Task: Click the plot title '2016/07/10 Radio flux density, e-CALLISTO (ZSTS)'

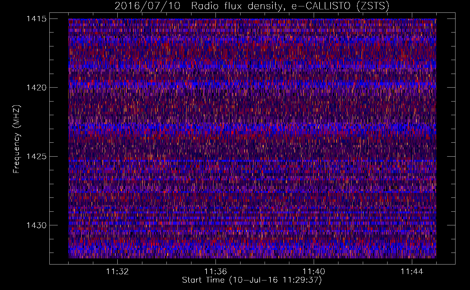Action: (x=252, y=6)
